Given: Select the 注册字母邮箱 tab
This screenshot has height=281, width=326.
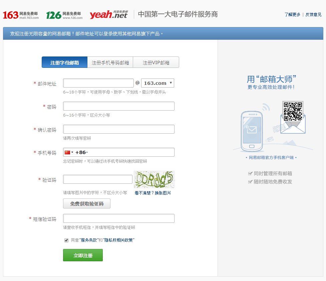Looking at the screenshot, I should coord(64,62).
